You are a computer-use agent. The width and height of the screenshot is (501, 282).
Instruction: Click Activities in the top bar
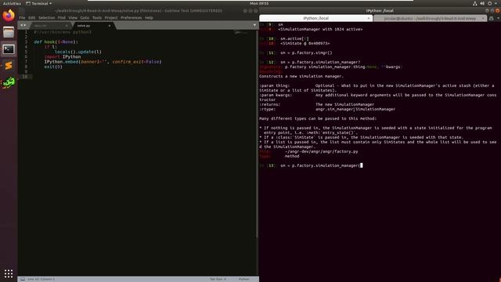click(12, 3)
